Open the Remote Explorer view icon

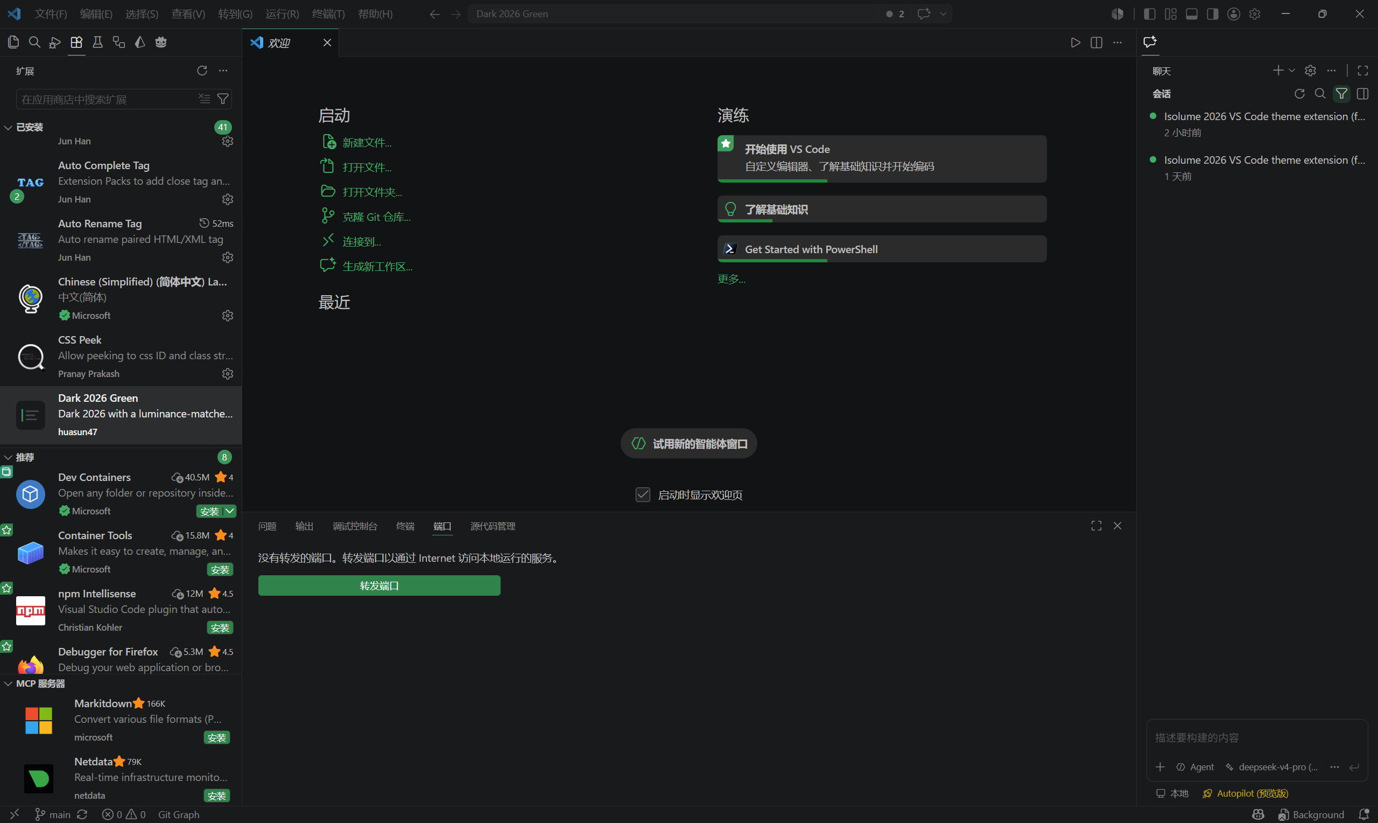coord(118,42)
